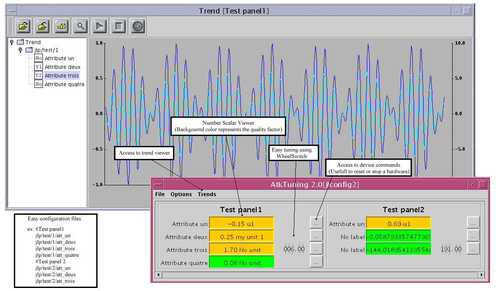Collapse the Trend root tree node
The width and height of the screenshot is (496, 291).
tap(12, 42)
